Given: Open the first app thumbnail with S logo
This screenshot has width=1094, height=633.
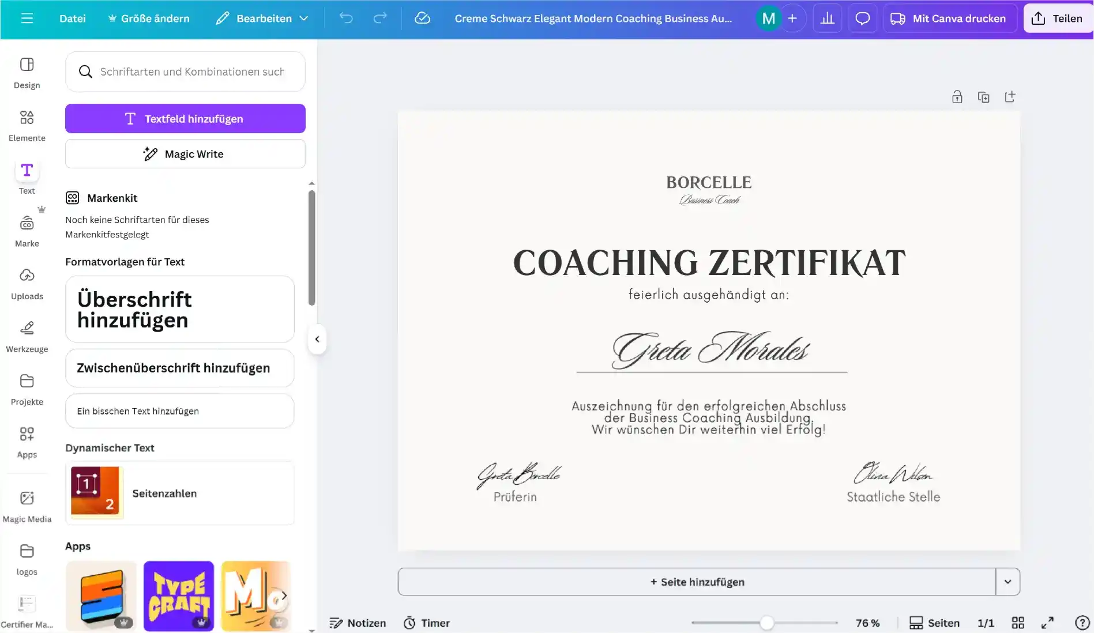Looking at the screenshot, I should click(101, 596).
